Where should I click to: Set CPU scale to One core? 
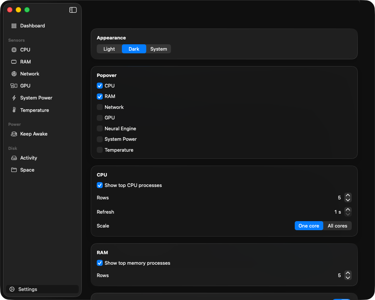coord(309,226)
